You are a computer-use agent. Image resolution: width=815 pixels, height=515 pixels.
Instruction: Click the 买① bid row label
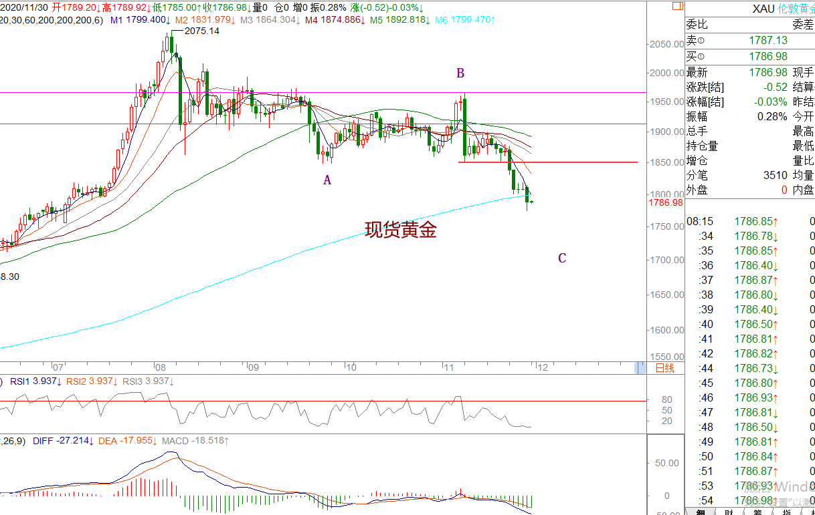(x=695, y=57)
